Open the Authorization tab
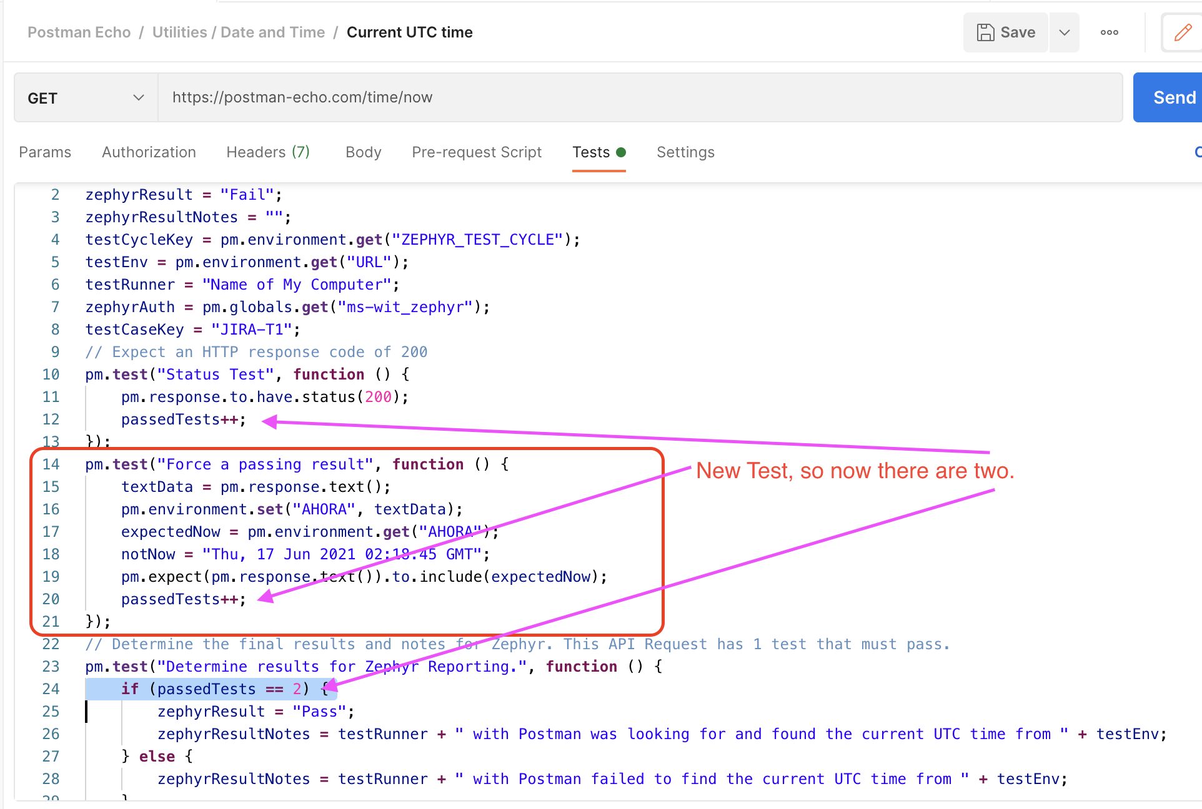 (149, 152)
